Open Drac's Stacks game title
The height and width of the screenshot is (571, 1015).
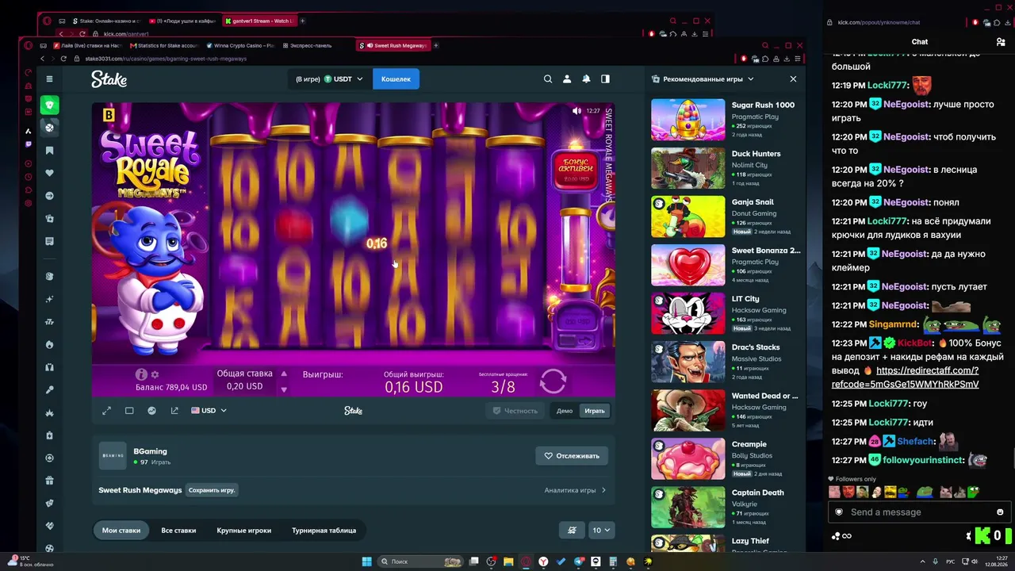(756, 347)
